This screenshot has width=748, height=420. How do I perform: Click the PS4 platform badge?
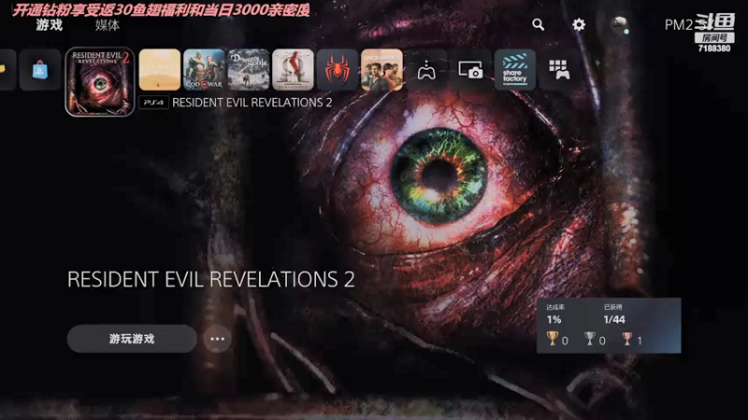tap(153, 103)
